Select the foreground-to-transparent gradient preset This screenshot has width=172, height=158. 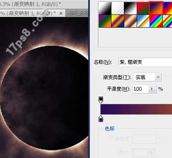(117, 8)
